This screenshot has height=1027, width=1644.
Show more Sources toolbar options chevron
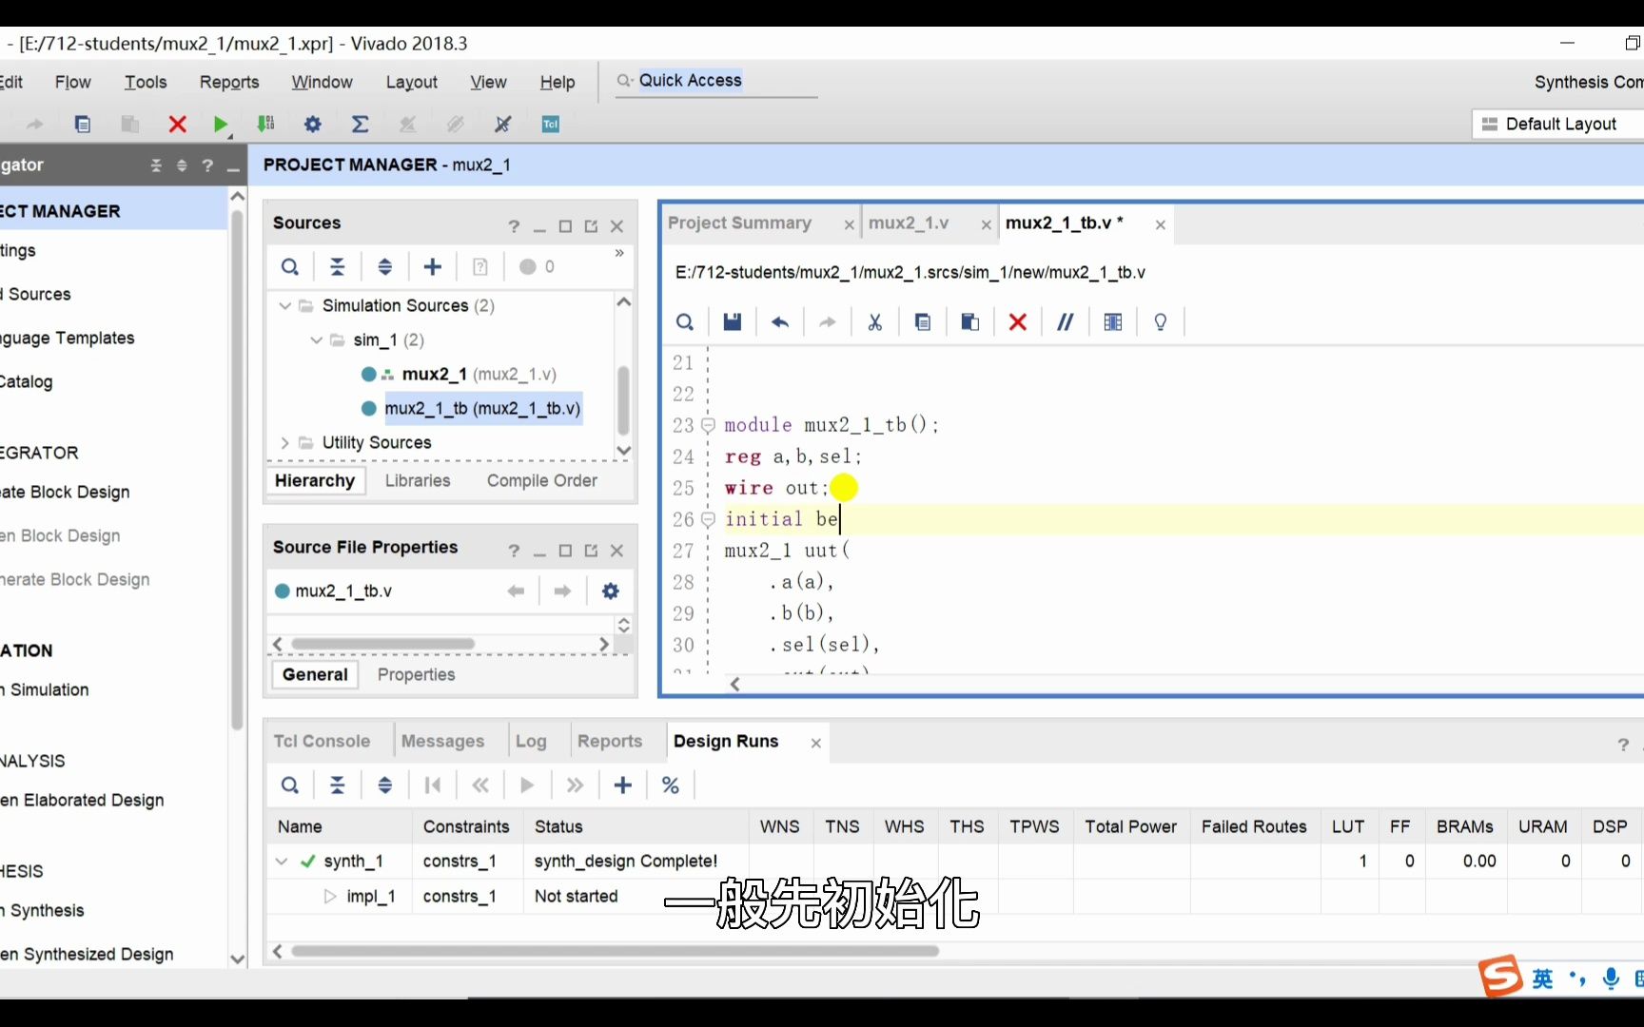coord(619,253)
